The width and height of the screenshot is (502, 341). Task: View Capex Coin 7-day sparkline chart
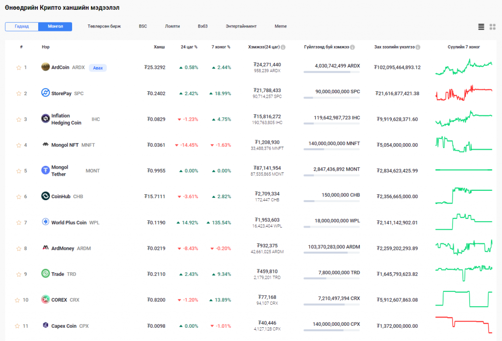pyautogui.click(x=464, y=325)
